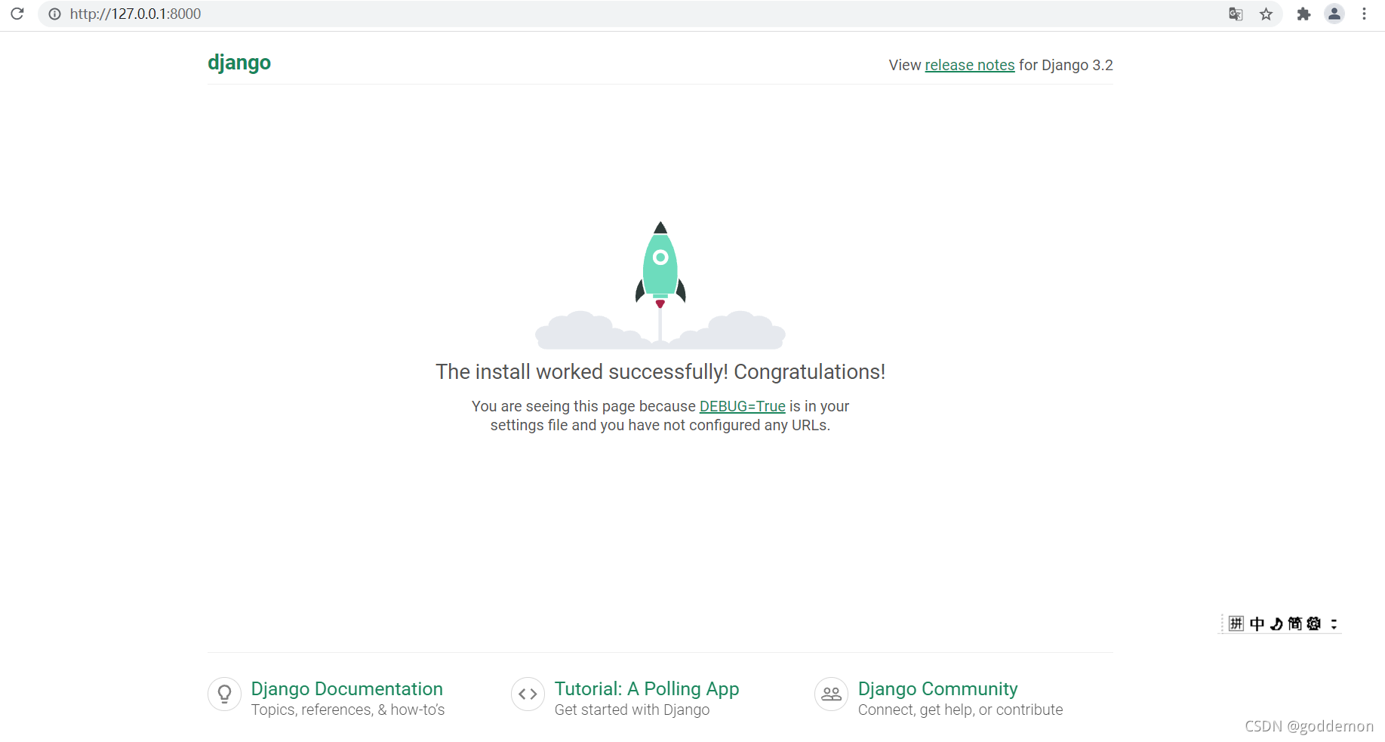Open the Django Community link
The image size is (1385, 742).
[938, 688]
